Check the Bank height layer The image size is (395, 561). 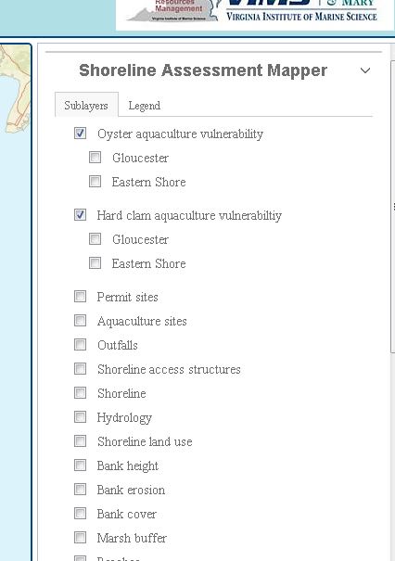(x=80, y=465)
